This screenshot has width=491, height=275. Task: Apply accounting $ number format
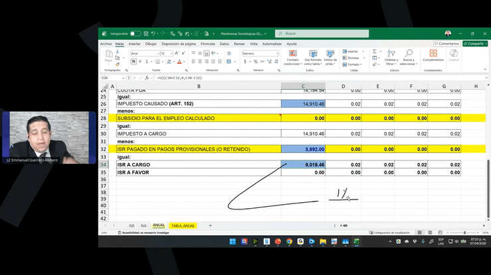245,62
